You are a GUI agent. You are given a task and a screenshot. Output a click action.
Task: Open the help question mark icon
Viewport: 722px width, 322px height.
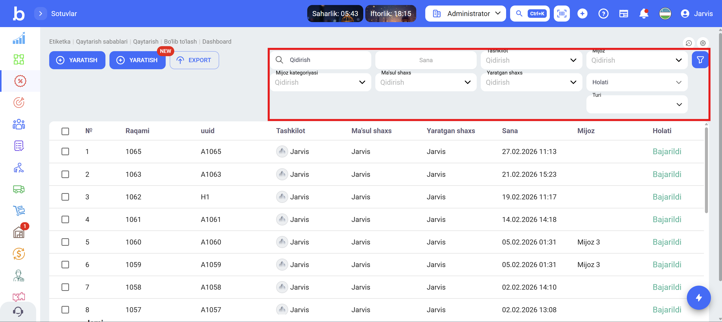click(x=603, y=14)
